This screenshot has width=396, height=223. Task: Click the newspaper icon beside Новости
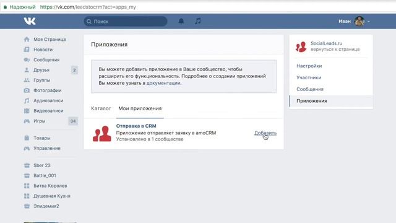click(x=27, y=50)
